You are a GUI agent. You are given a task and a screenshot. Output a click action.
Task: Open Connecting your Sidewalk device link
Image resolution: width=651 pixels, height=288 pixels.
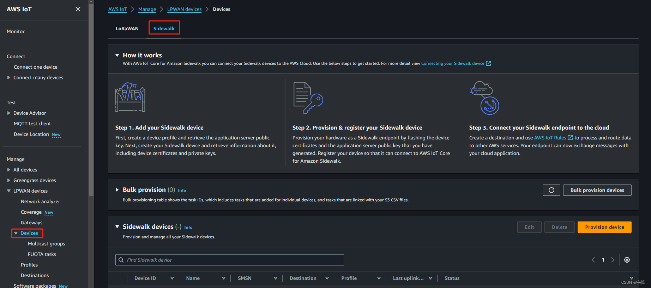tap(453, 63)
